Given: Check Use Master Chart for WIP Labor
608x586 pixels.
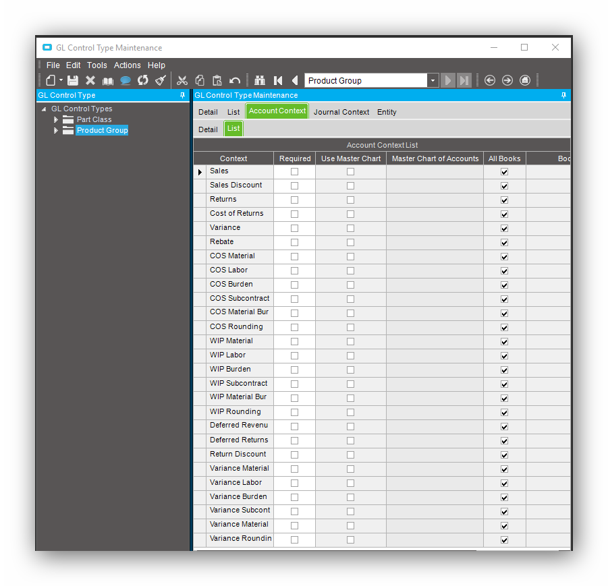Looking at the screenshot, I should 350,355.
